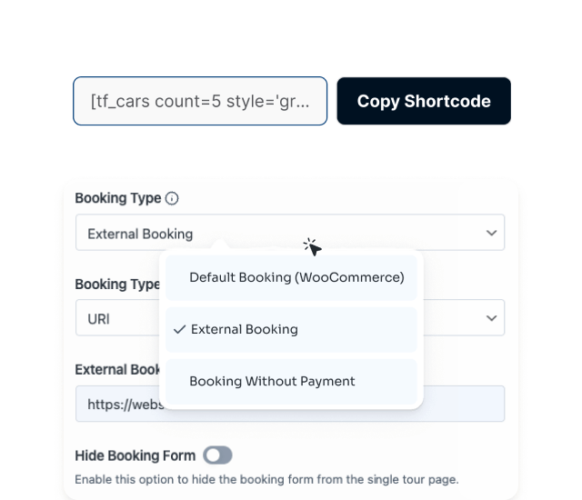Click into the https website URL field
Screen dimensions: 582x500
[464, 403]
